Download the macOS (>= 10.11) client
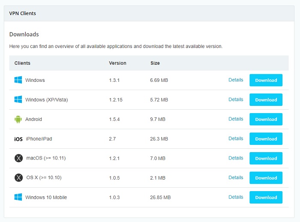Screen dimensions: 300x222 tap(266, 158)
